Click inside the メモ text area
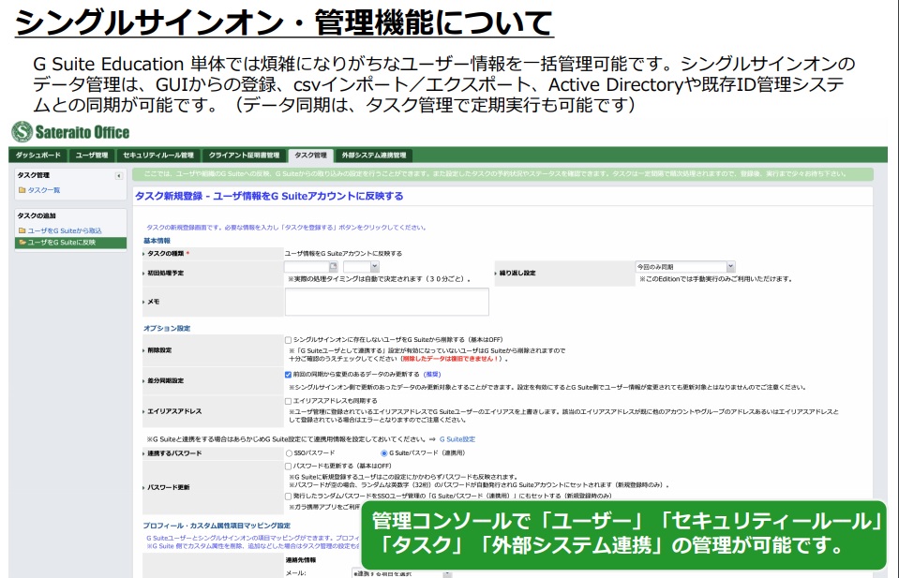Screen dimensions: 899x578 pos(387,302)
